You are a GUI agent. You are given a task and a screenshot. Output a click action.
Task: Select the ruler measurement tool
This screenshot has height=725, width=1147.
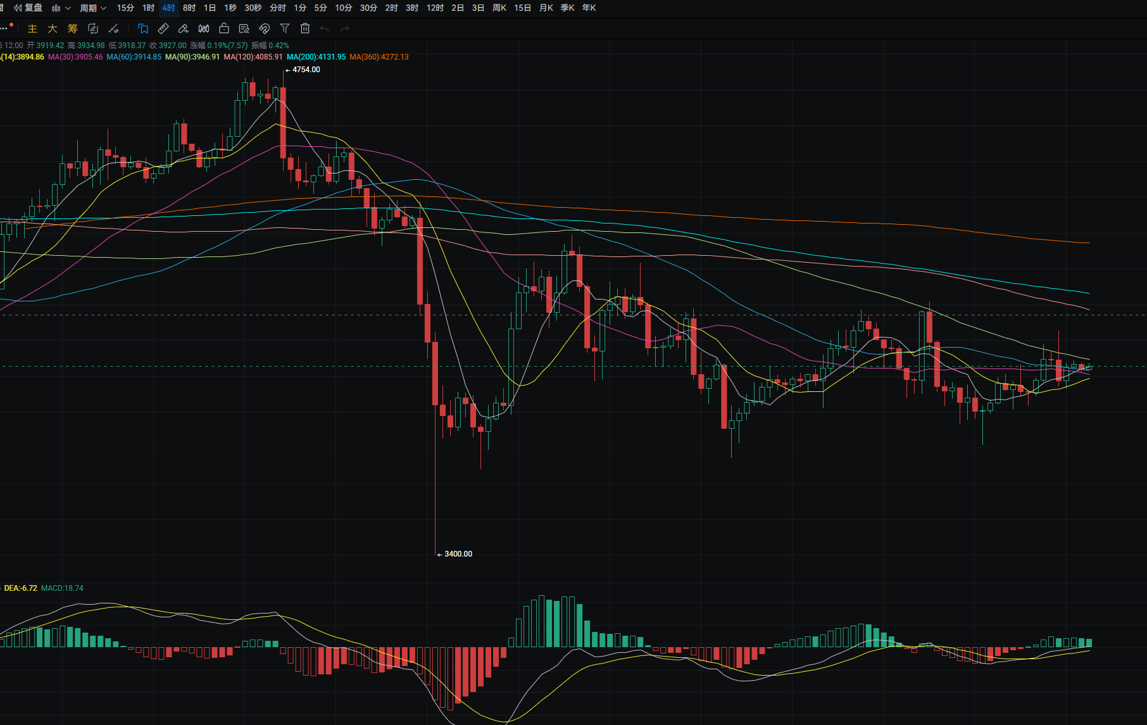pos(163,28)
